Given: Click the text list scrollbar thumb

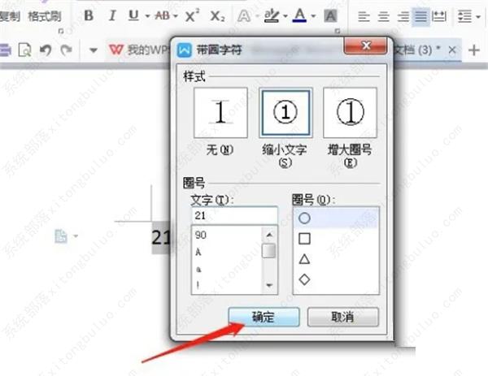Looking at the screenshot, I should pos(269,251).
